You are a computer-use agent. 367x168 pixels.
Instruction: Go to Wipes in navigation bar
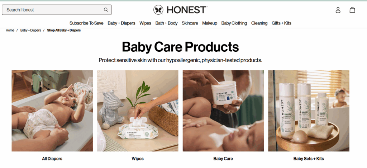tap(146, 23)
